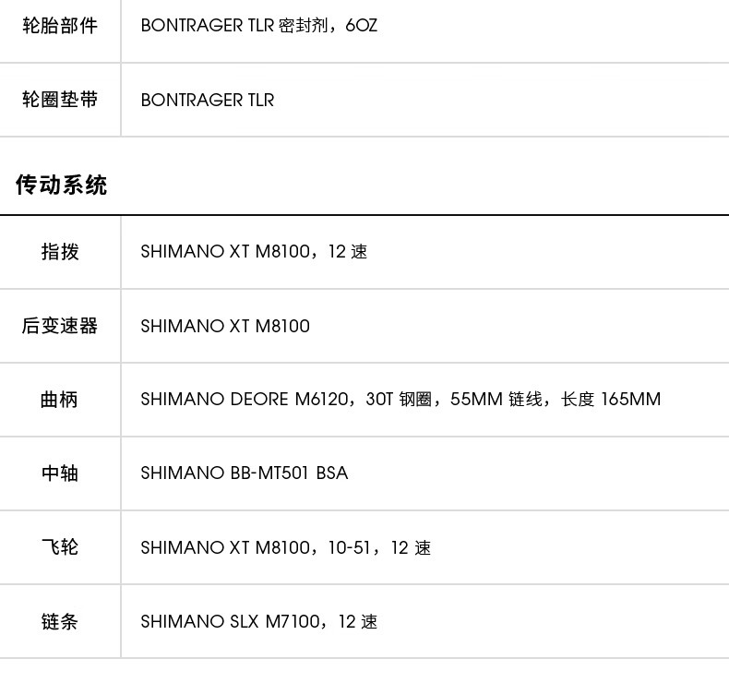Select the 飞轮 row label
The image size is (729, 683).
60,547
